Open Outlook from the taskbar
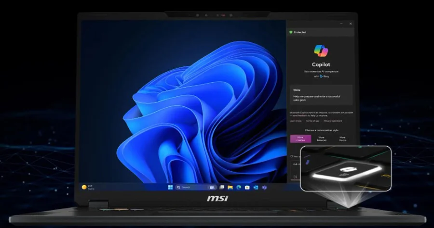The width and height of the screenshot is (434, 228). tap(256, 188)
